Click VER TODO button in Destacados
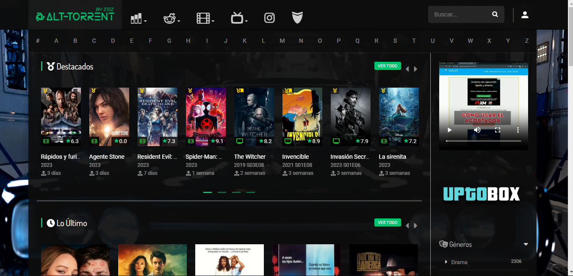Screen dimensions: 573x276 388,66
